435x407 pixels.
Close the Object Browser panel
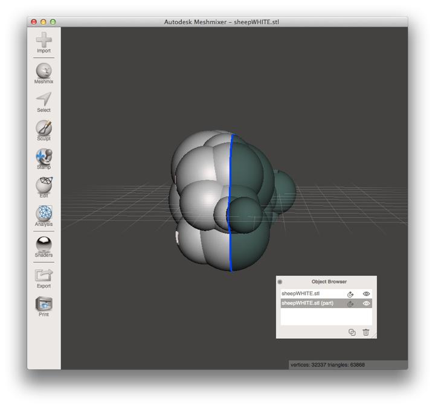tap(280, 282)
